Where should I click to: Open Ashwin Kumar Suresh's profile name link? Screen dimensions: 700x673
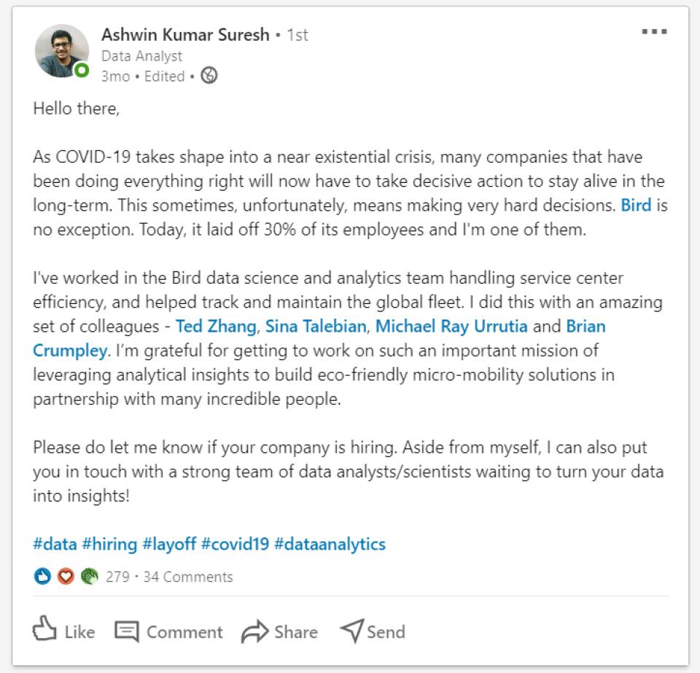click(x=185, y=35)
